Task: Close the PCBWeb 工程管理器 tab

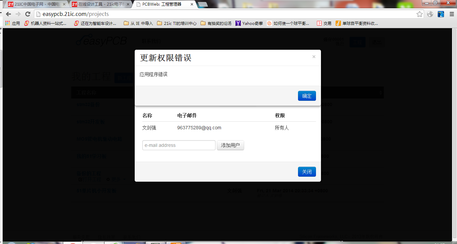Action: [x=192, y=4]
